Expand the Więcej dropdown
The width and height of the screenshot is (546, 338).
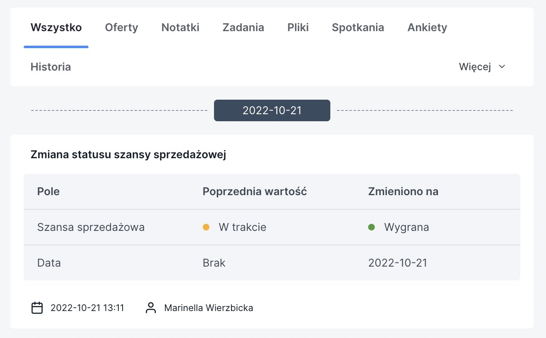click(x=482, y=67)
